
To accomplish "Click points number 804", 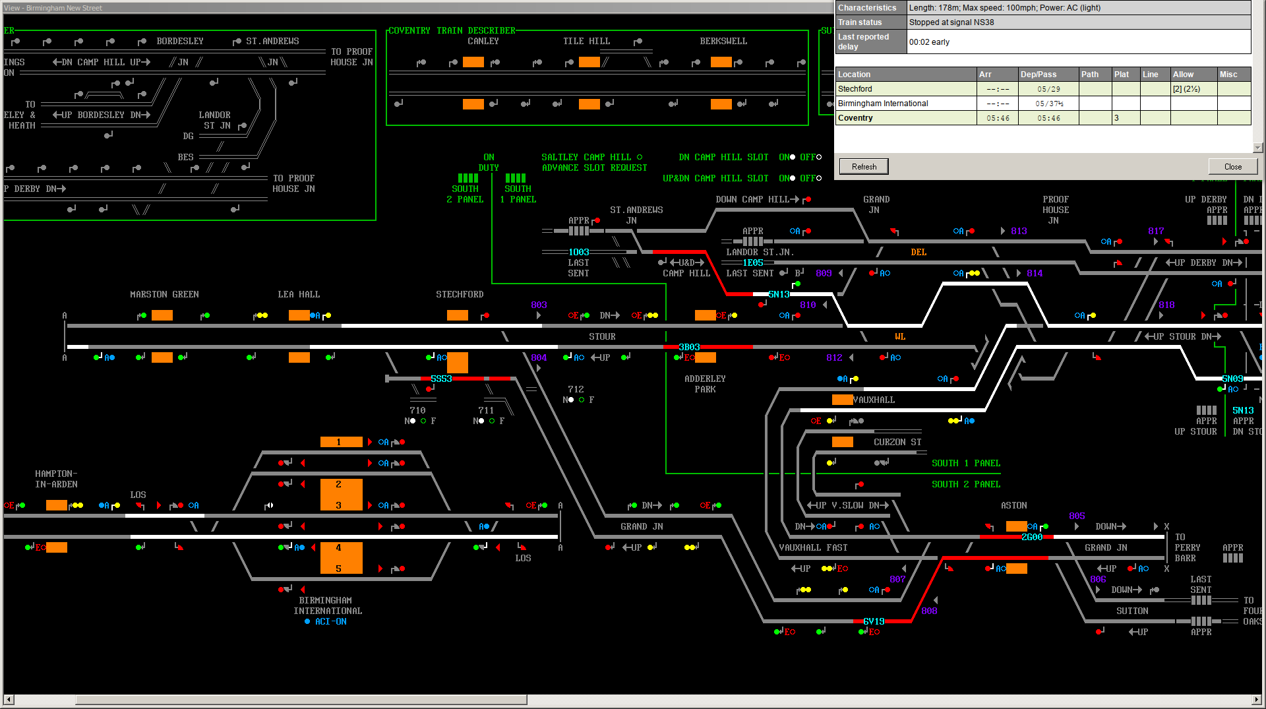I will coord(539,357).
